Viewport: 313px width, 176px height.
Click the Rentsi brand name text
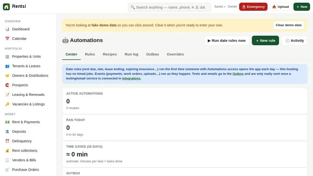(19, 6)
